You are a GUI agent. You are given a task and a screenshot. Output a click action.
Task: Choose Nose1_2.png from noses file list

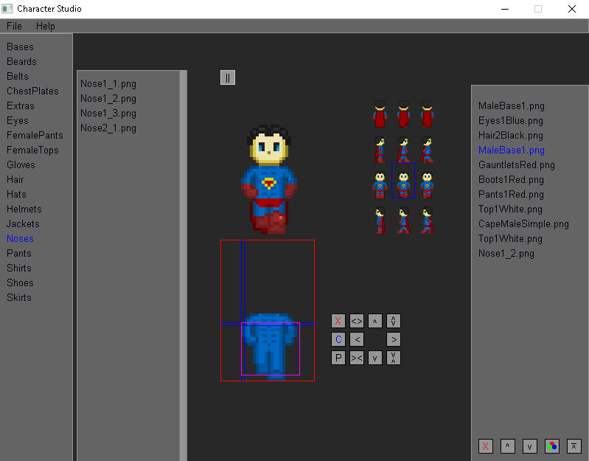tap(108, 98)
